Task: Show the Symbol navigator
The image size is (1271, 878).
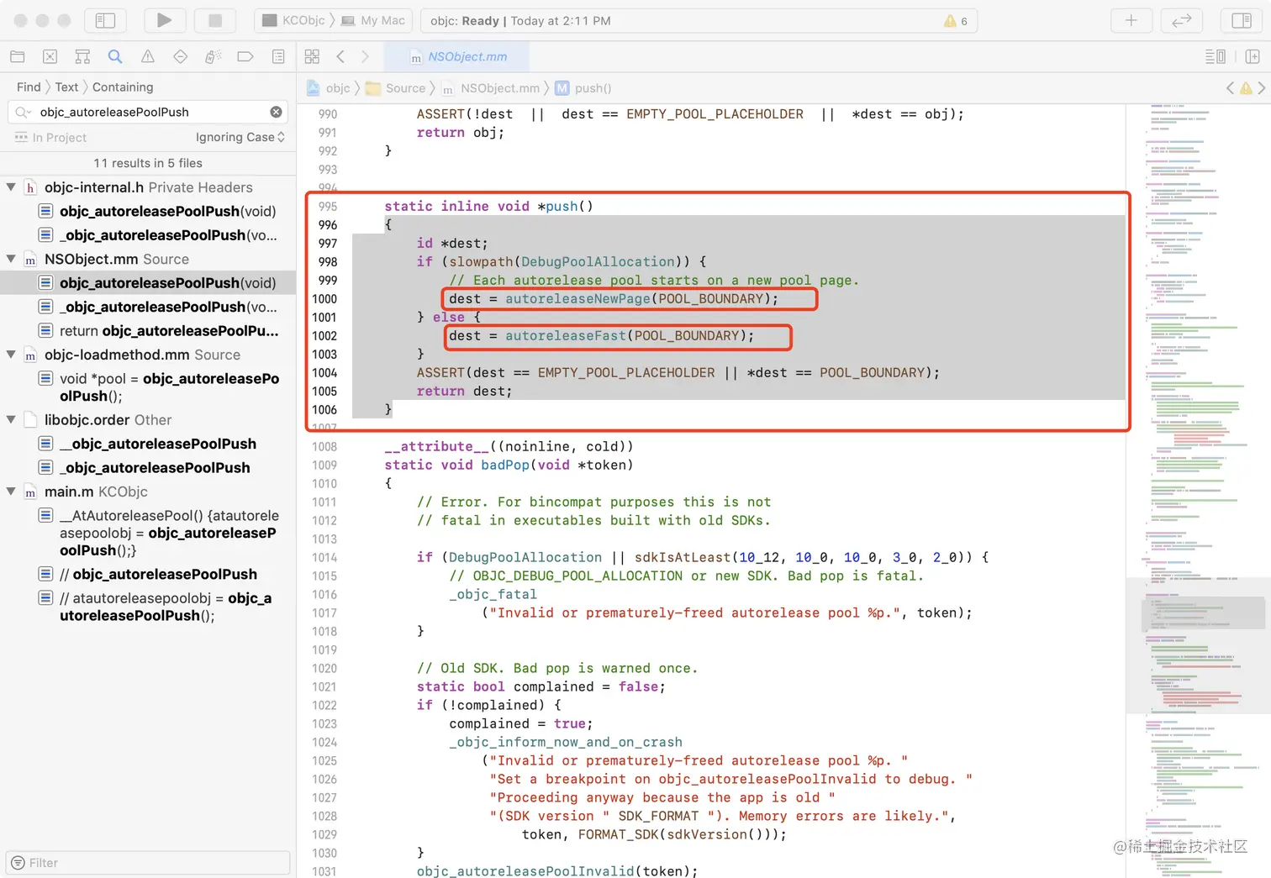Action: pos(82,56)
